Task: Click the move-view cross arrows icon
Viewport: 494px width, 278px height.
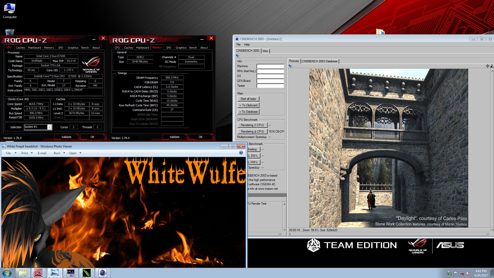Action: [488, 66]
